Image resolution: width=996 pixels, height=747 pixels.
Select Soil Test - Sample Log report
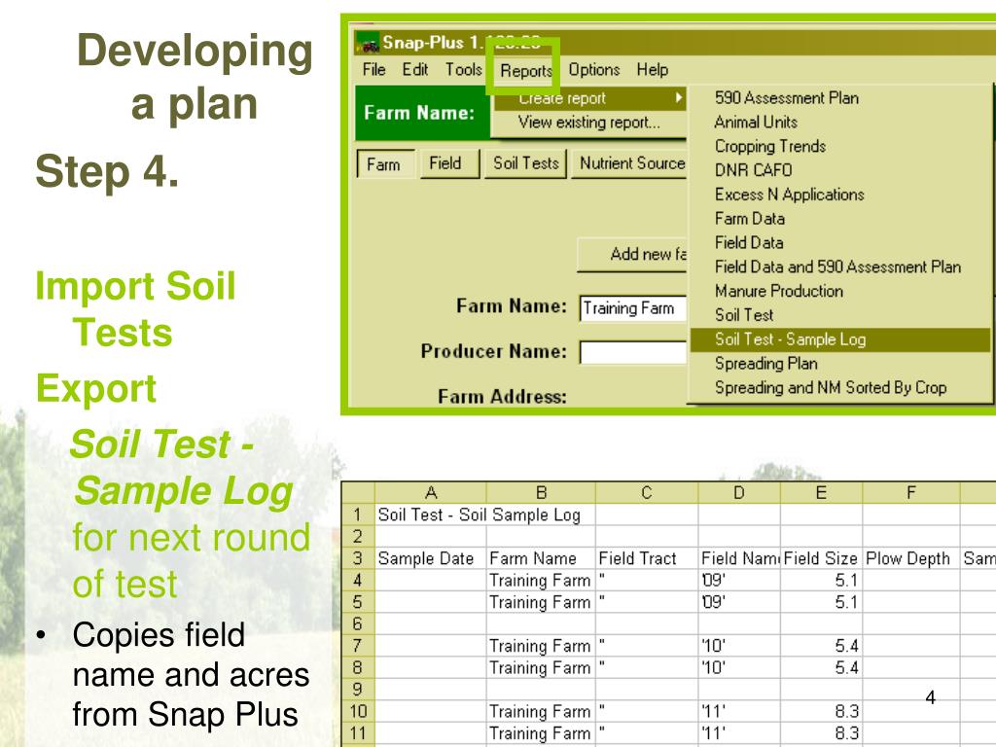[839, 339]
